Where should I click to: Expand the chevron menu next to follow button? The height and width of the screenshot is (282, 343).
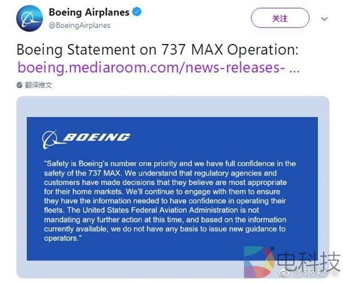click(325, 18)
